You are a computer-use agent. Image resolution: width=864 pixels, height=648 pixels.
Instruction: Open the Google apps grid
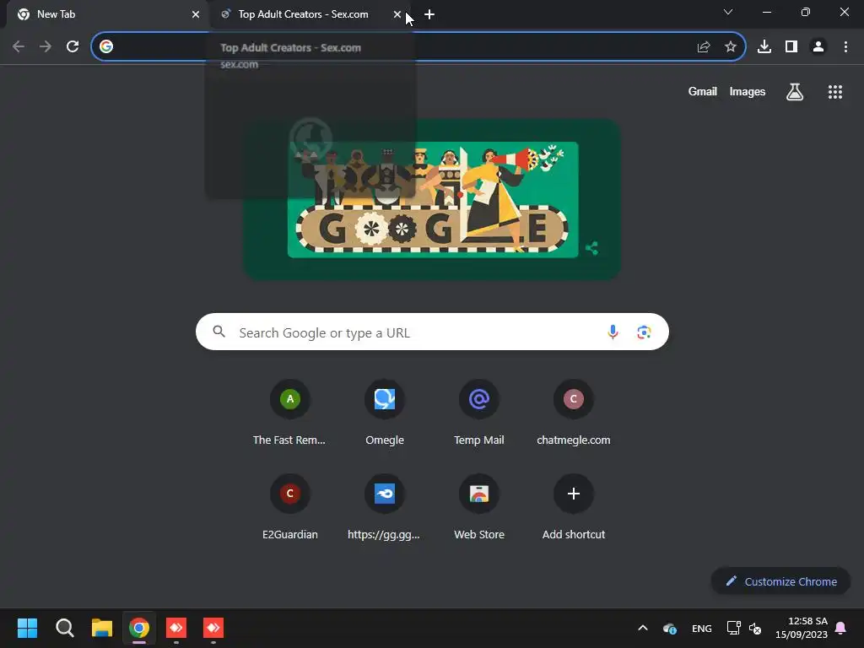pyautogui.click(x=835, y=92)
